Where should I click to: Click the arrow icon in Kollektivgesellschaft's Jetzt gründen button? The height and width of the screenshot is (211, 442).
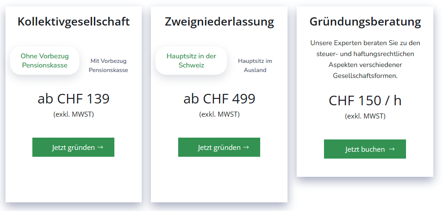pos(100,147)
